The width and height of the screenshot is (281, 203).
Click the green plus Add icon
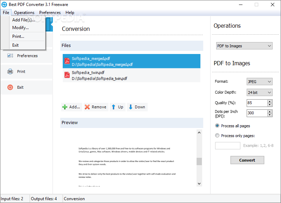tap(65, 107)
